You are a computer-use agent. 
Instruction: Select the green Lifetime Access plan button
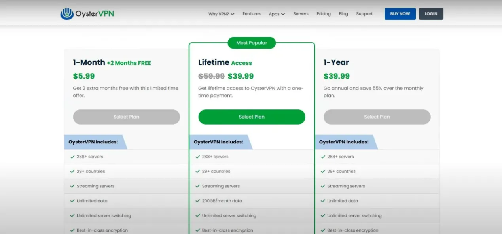pyautogui.click(x=252, y=117)
